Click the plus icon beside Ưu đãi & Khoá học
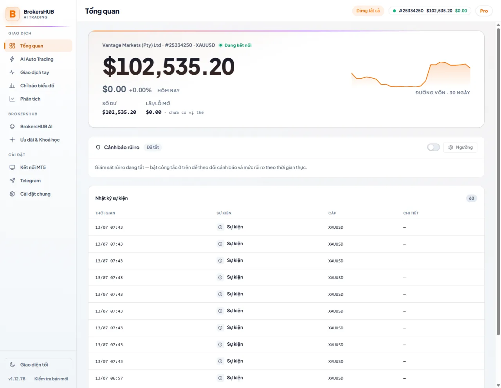501x388 pixels. 12,140
